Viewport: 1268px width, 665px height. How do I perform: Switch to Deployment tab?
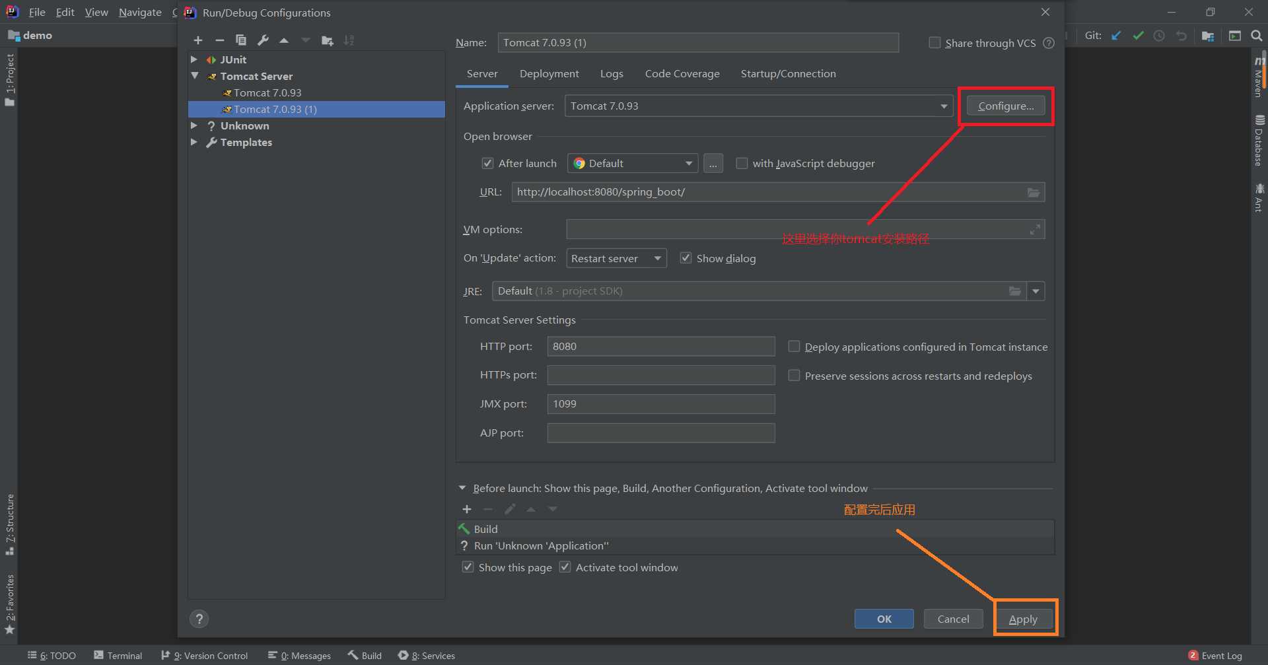(549, 74)
